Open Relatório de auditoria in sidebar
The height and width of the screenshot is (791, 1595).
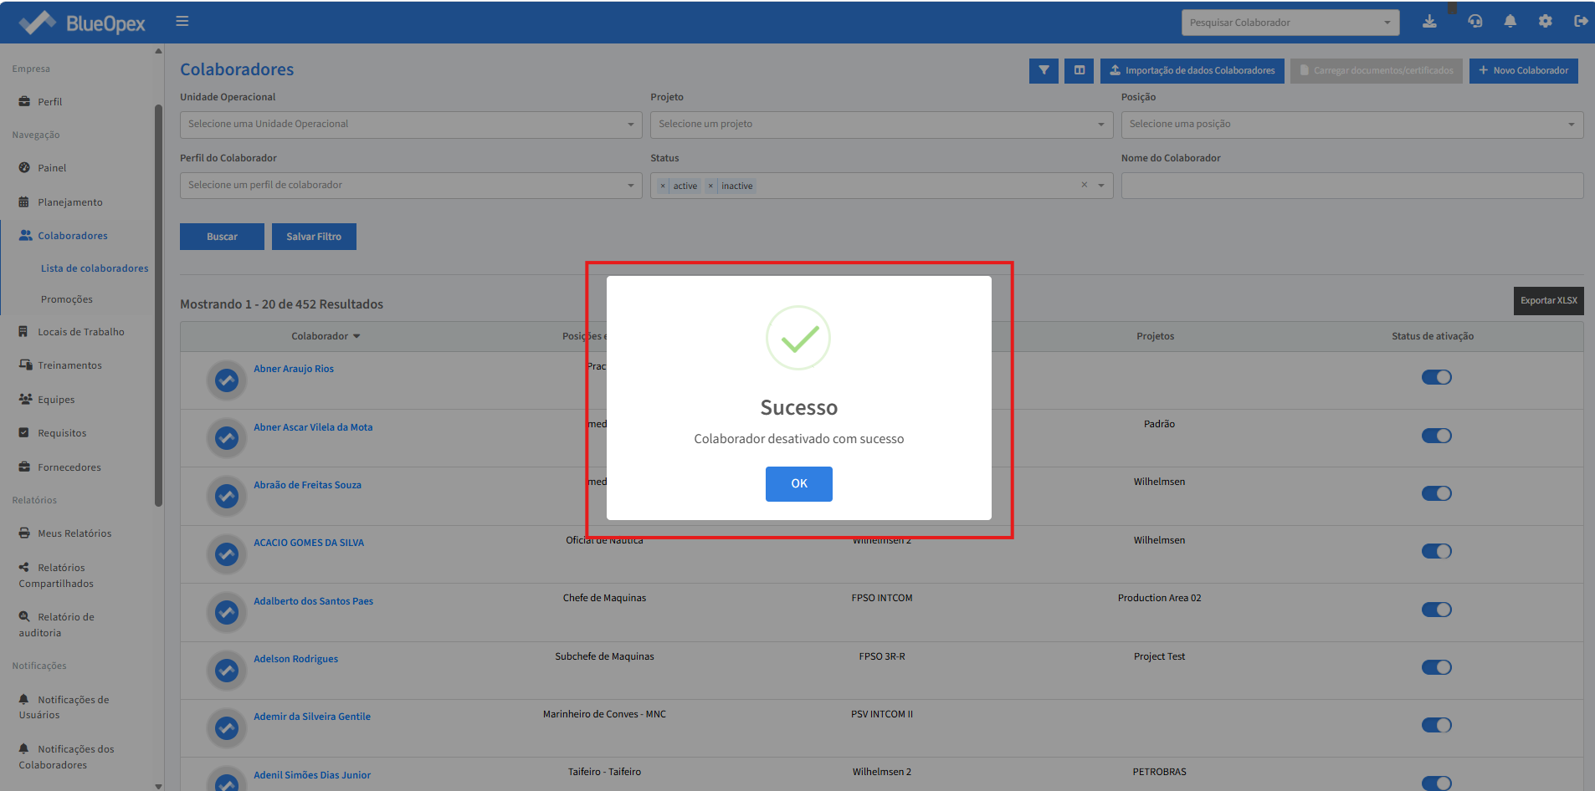tap(56, 625)
